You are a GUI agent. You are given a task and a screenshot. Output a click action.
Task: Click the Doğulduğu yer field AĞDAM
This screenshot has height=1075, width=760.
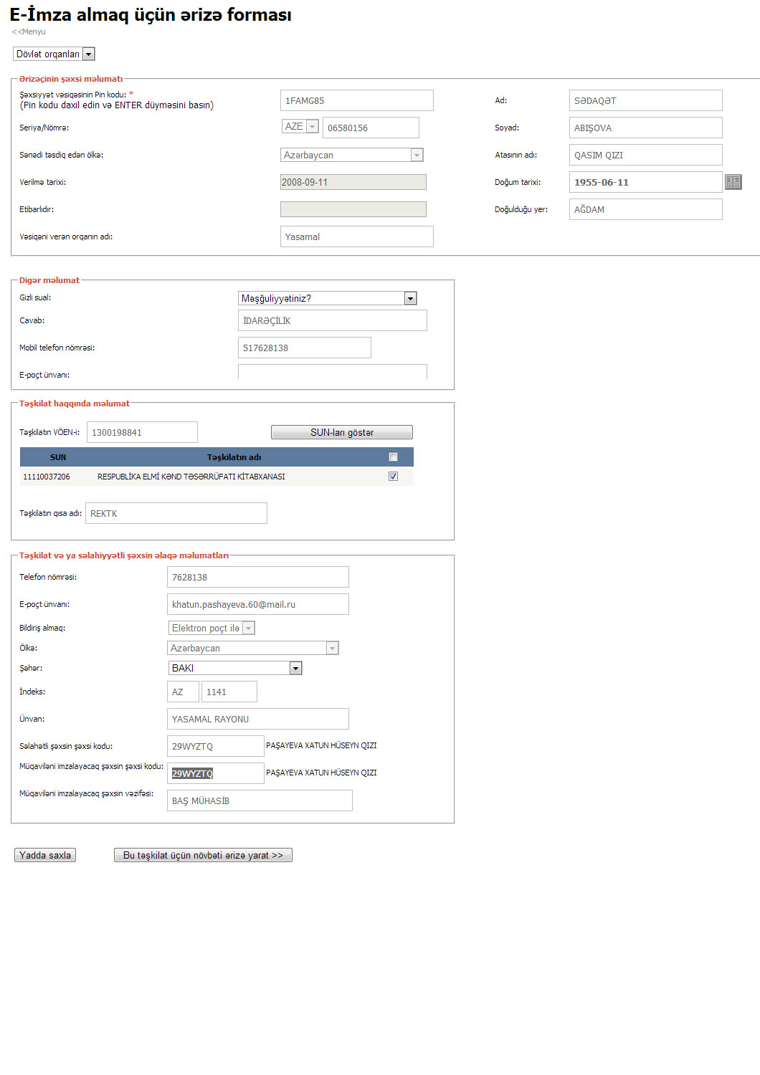pyautogui.click(x=646, y=209)
